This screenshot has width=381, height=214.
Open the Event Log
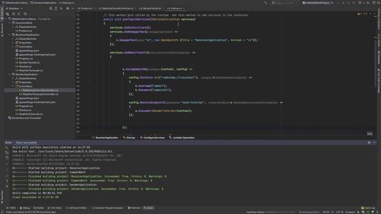[368, 208]
